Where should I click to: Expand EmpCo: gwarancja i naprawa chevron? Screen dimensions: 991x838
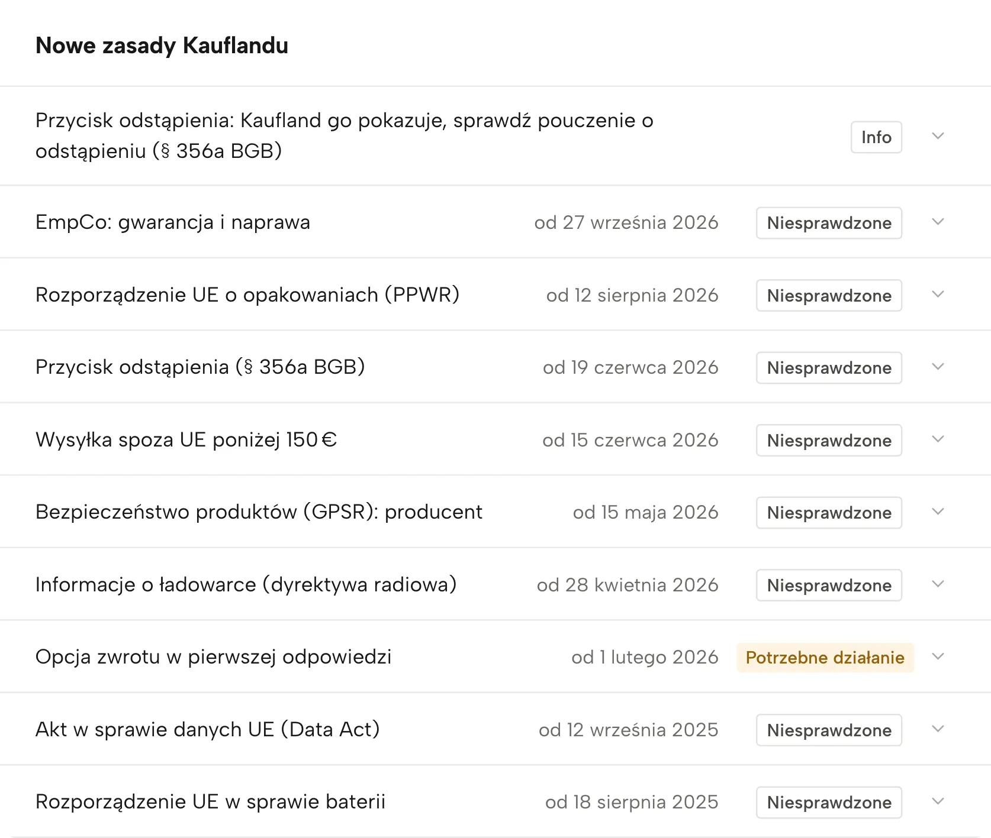(938, 222)
